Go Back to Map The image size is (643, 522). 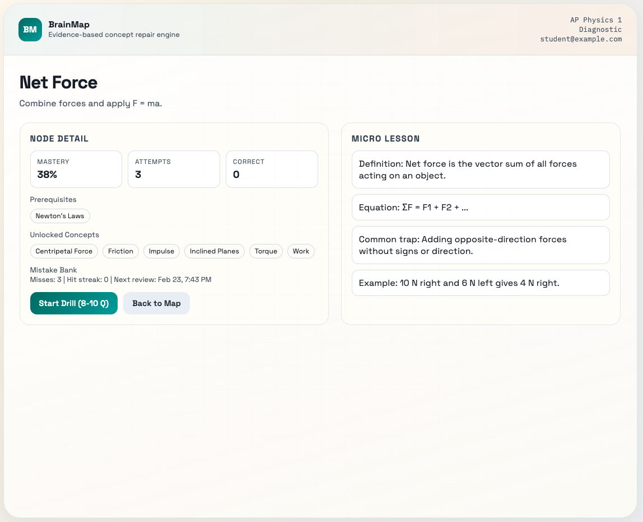[x=156, y=303]
